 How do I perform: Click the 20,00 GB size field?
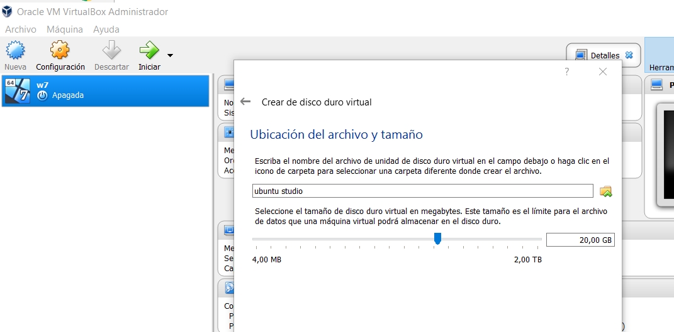[x=580, y=240]
